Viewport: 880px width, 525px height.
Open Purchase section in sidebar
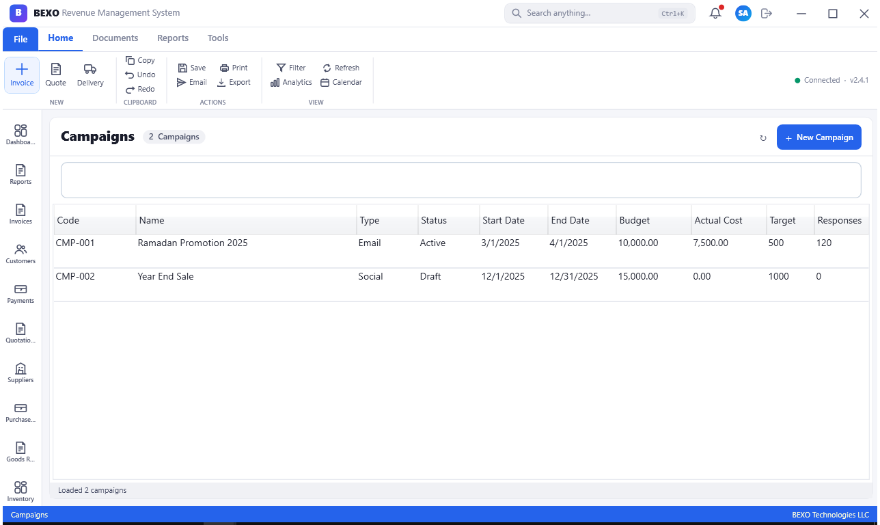point(20,412)
